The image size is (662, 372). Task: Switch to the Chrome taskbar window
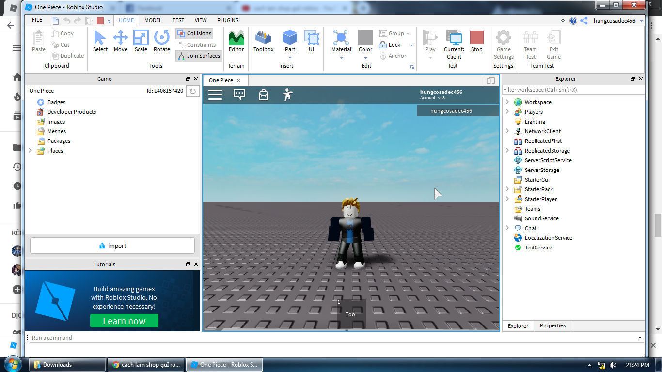point(146,365)
